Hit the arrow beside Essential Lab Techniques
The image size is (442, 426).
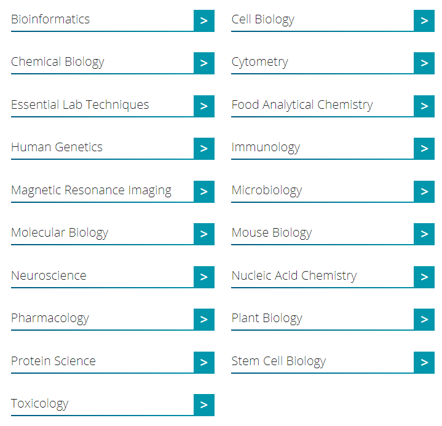(x=203, y=106)
